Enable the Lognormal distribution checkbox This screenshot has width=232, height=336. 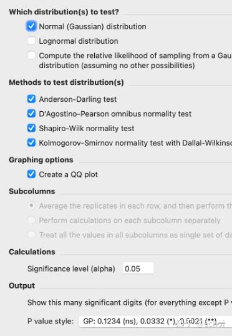point(31,41)
